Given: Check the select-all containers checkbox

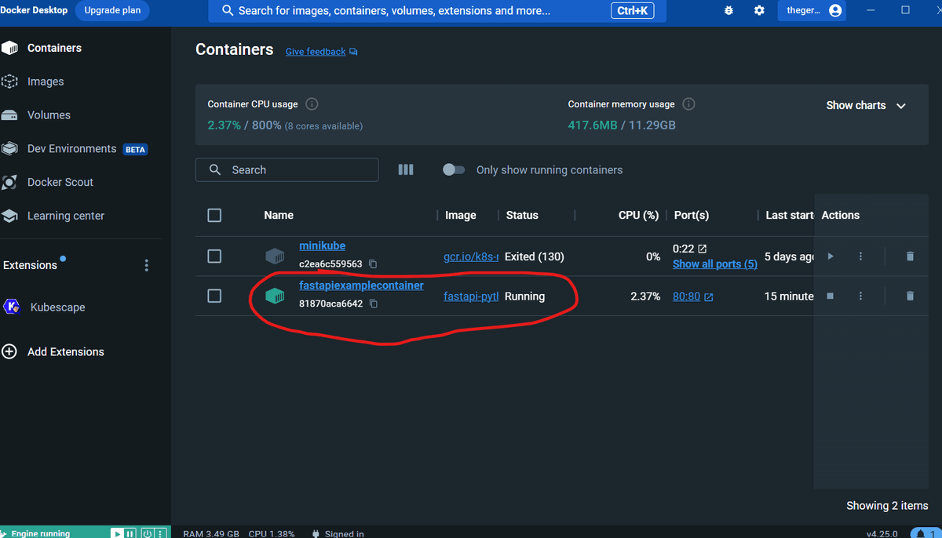Looking at the screenshot, I should pos(214,216).
